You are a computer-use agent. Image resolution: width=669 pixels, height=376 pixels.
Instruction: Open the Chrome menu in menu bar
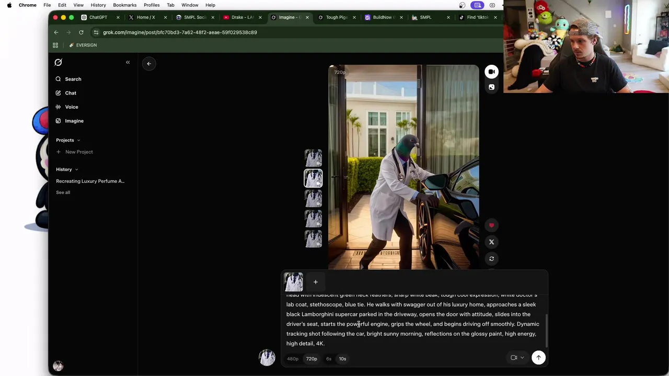click(28, 5)
